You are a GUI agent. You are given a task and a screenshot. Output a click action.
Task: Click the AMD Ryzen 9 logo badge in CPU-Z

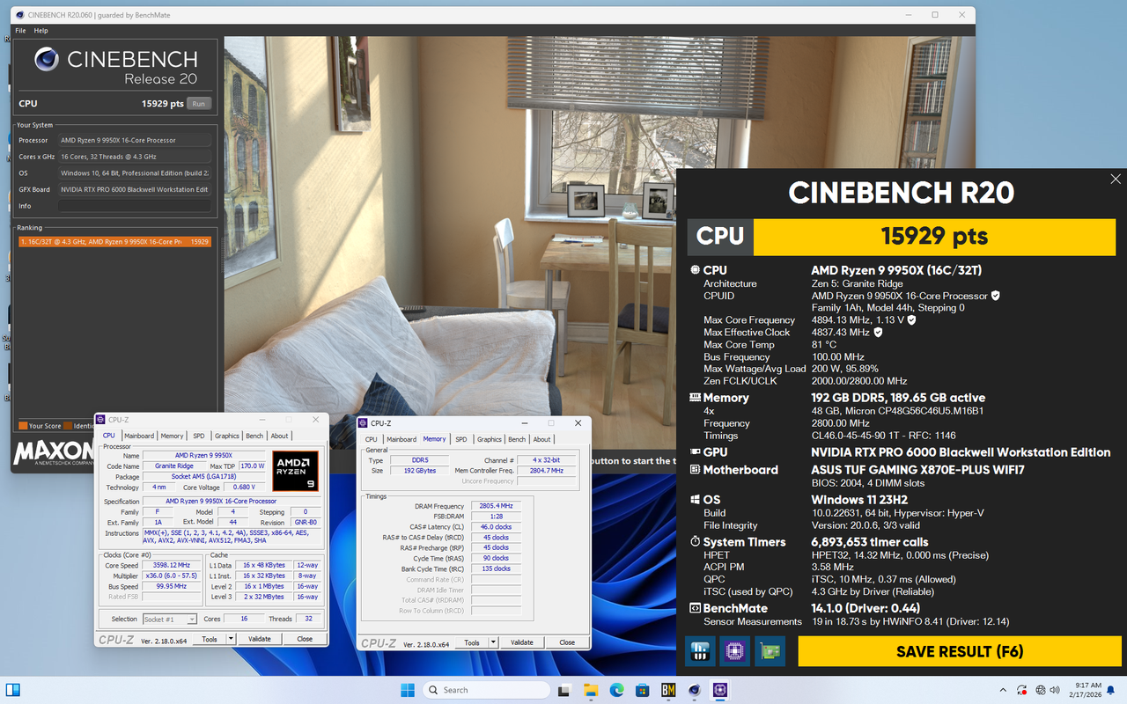click(x=296, y=472)
